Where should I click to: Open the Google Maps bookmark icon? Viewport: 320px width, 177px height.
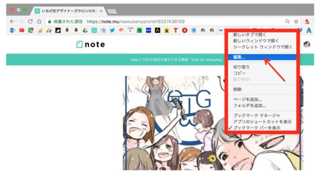31,31
